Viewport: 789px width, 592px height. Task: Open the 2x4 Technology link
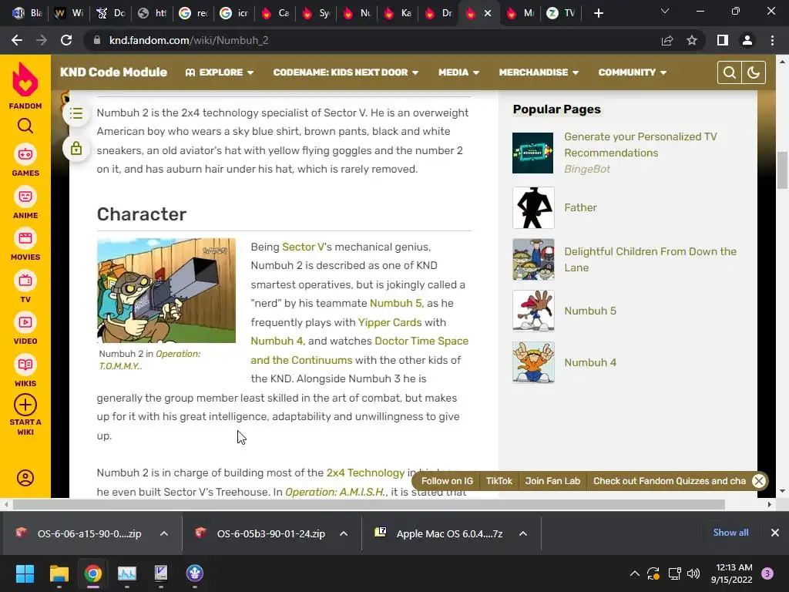point(365,473)
